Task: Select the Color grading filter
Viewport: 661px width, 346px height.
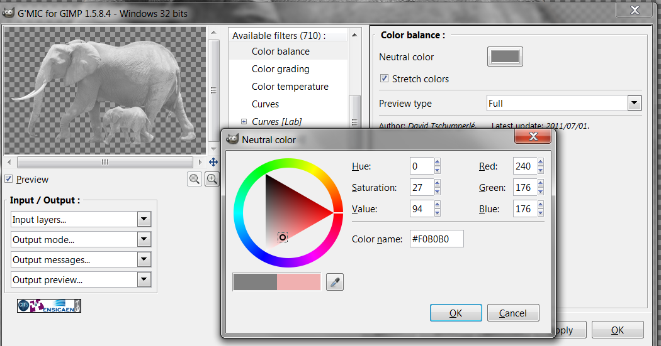Action: (x=281, y=69)
